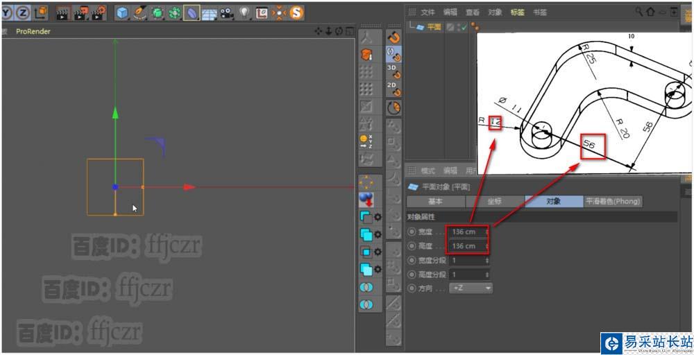Add a camera object

(227, 14)
